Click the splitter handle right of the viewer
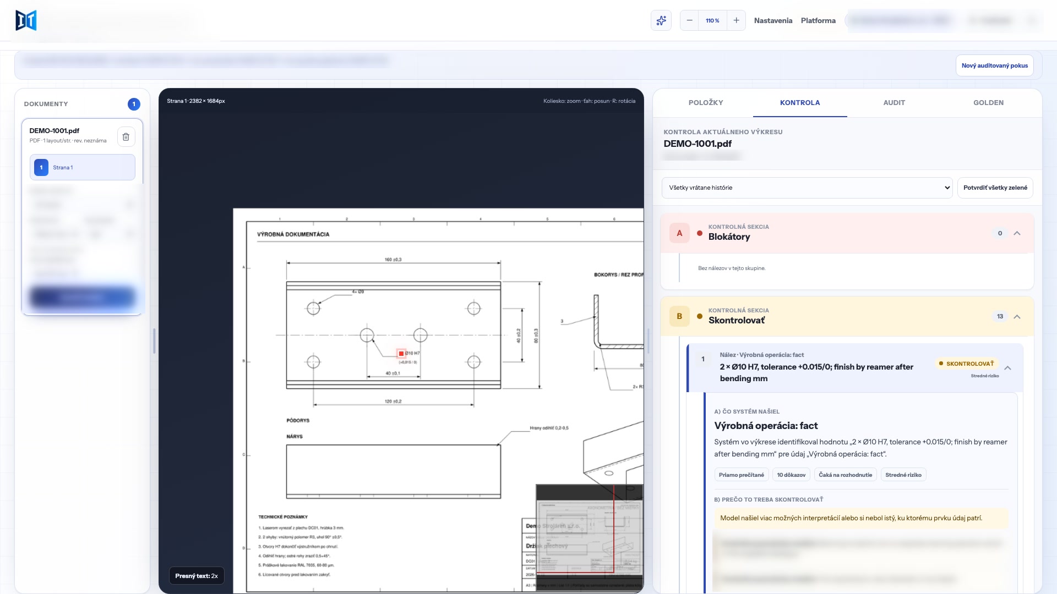 [x=648, y=341]
